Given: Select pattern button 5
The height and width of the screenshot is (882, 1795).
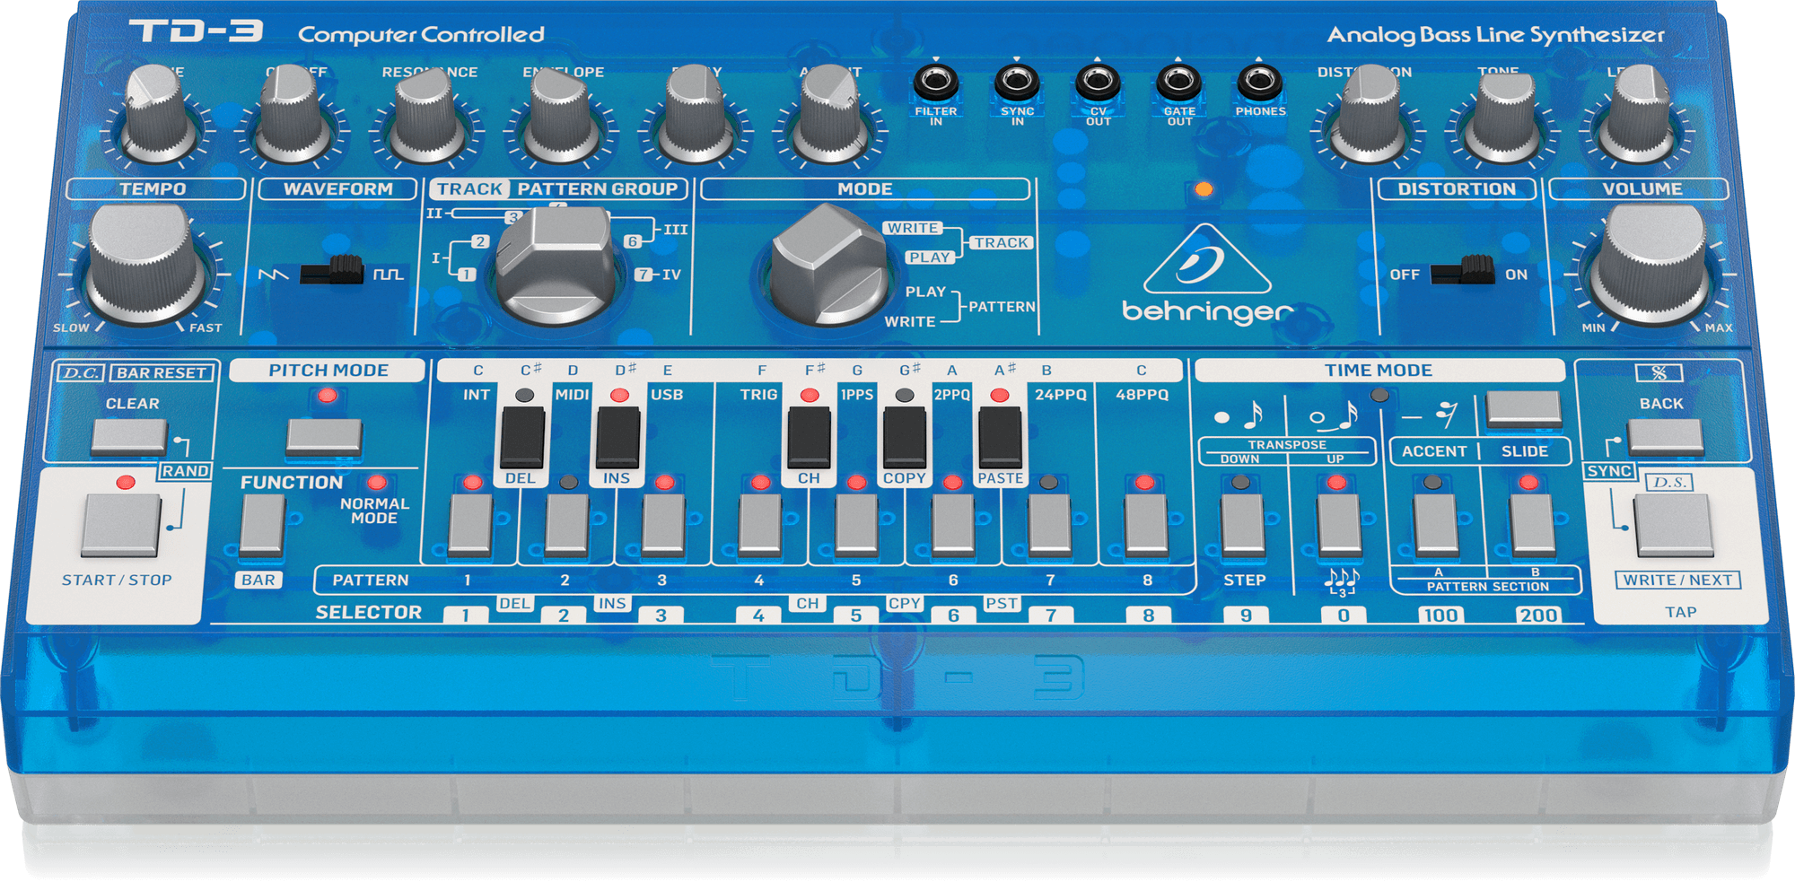Looking at the screenshot, I should click(857, 525).
